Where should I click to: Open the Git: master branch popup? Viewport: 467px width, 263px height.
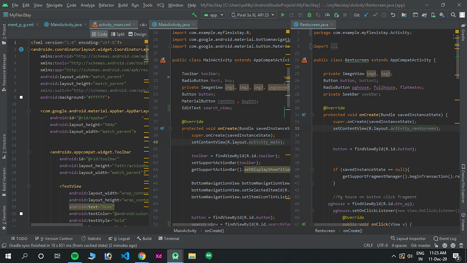coord(421,245)
